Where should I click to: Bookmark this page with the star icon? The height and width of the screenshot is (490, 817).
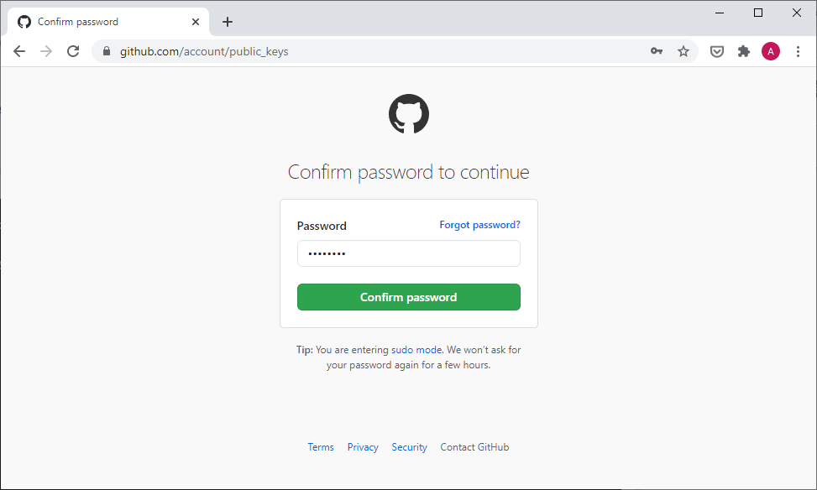[683, 51]
